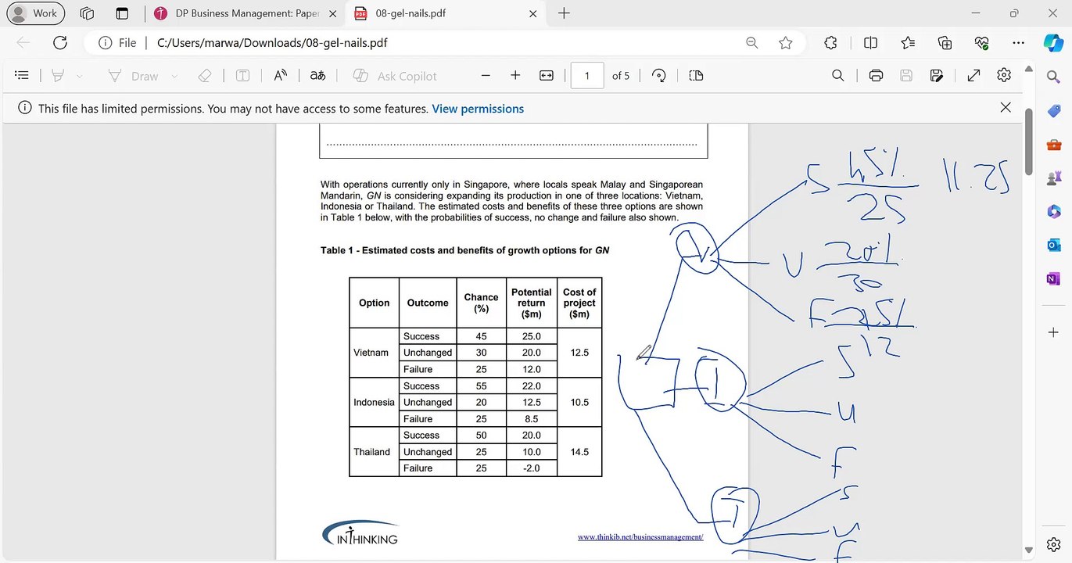The image size is (1072, 563).
Task: Click the page number field
Action: point(587,76)
